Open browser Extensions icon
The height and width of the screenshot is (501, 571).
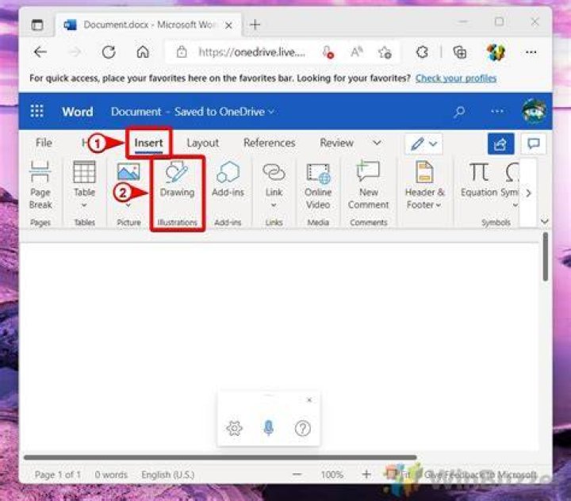[422, 52]
